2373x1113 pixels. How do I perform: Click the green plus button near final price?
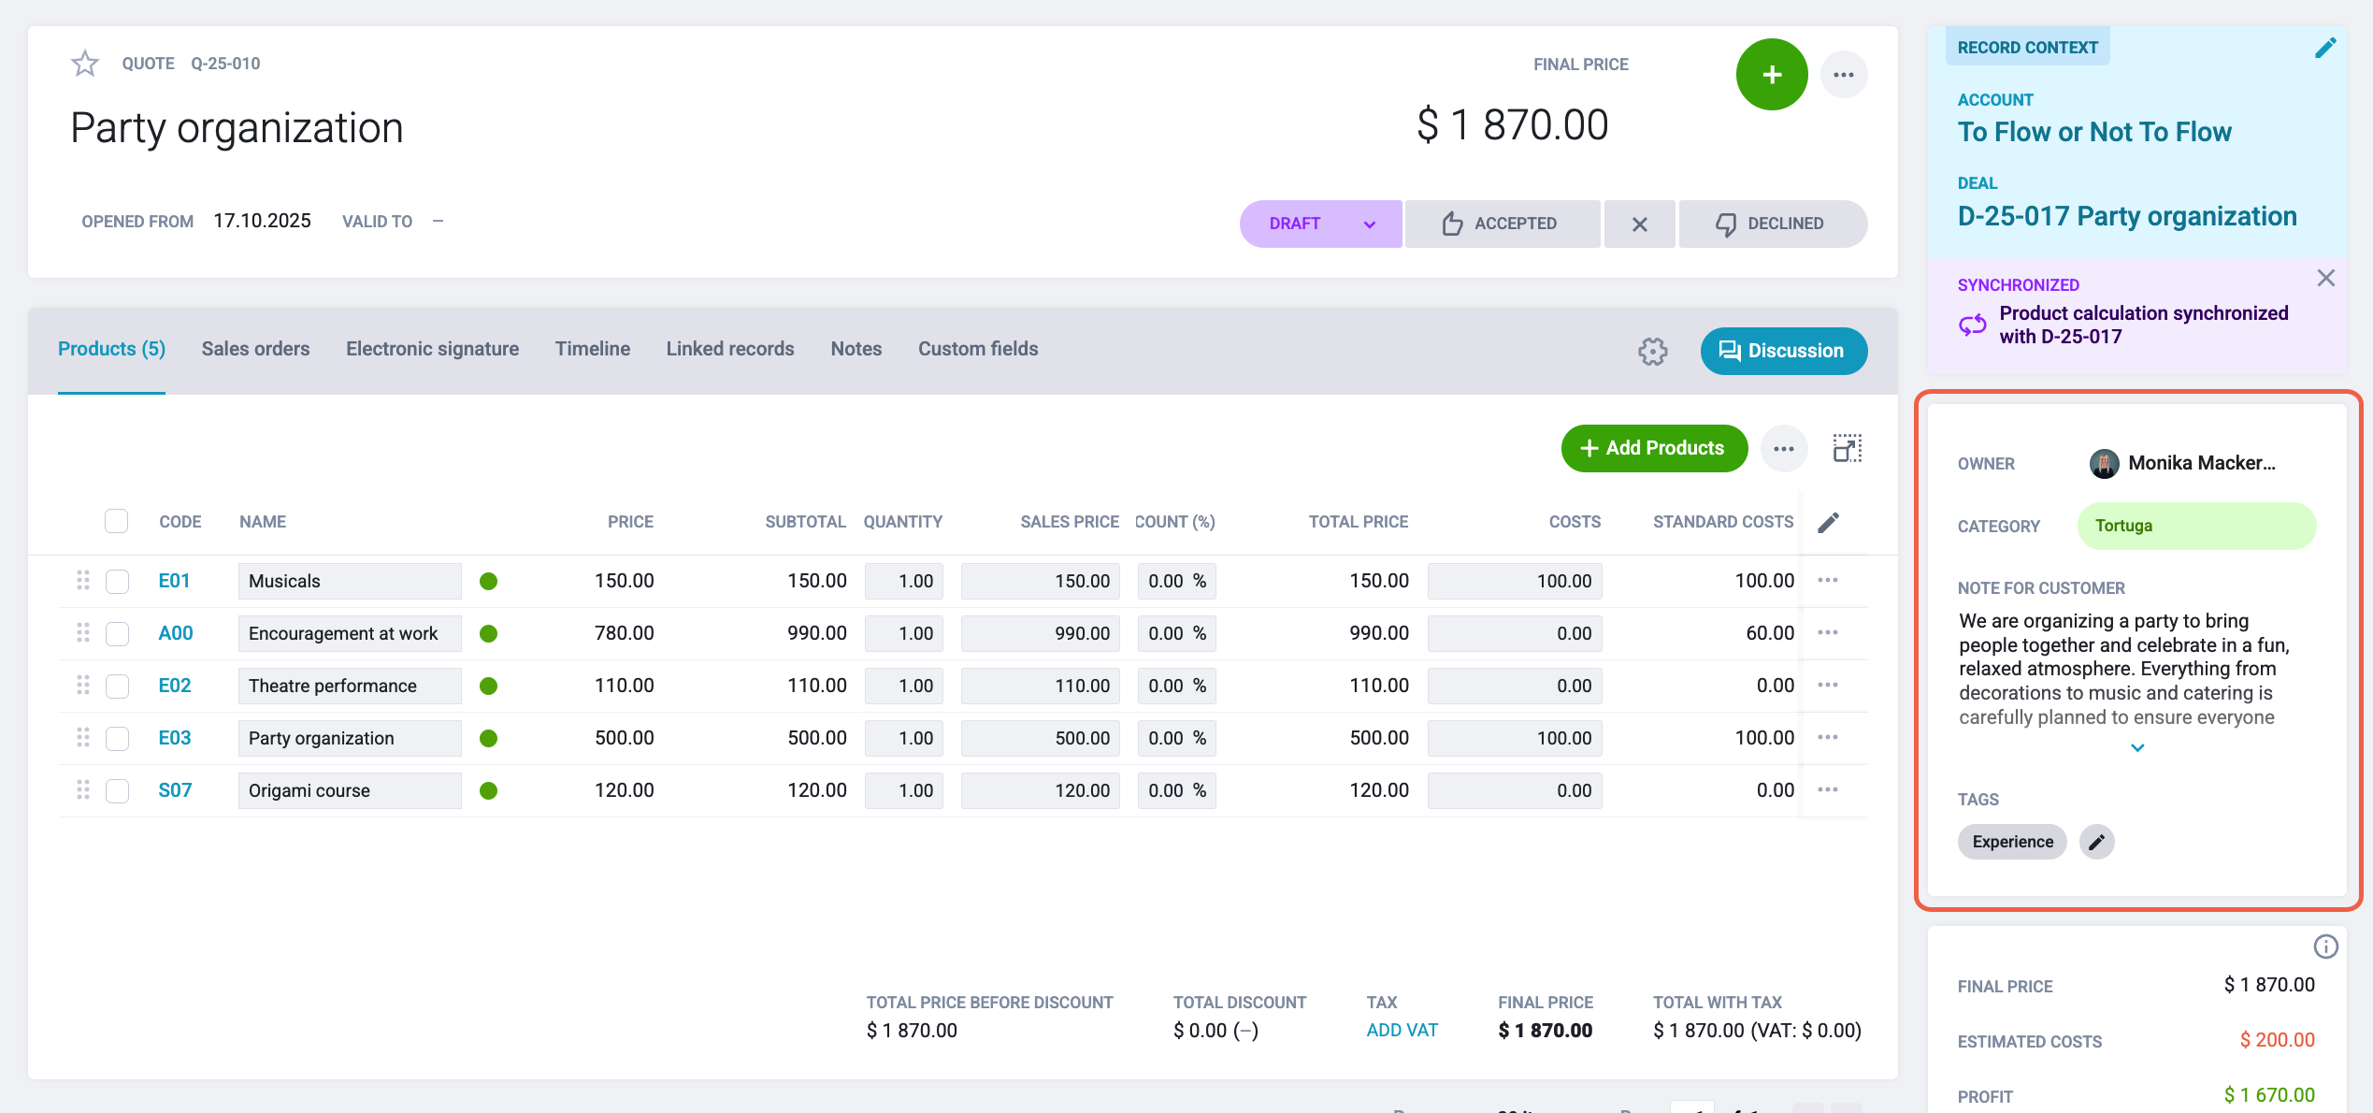[x=1772, y=75]
